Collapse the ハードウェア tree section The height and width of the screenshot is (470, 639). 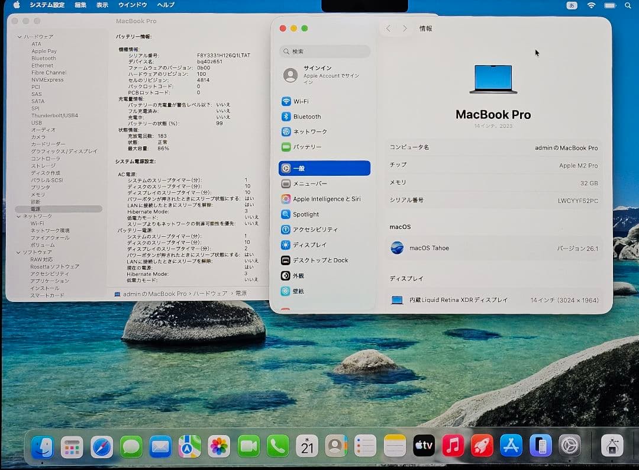click(19, 37)
